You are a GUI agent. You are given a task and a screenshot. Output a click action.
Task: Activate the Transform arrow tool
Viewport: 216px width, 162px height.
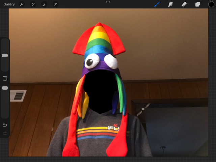pyautogui.click(x=55, y=4)
